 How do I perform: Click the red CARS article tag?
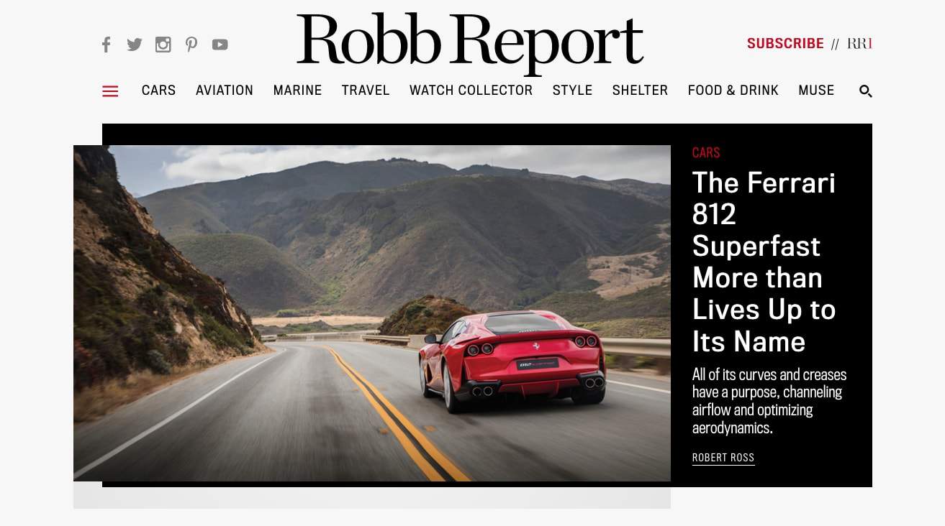(705, 152)
